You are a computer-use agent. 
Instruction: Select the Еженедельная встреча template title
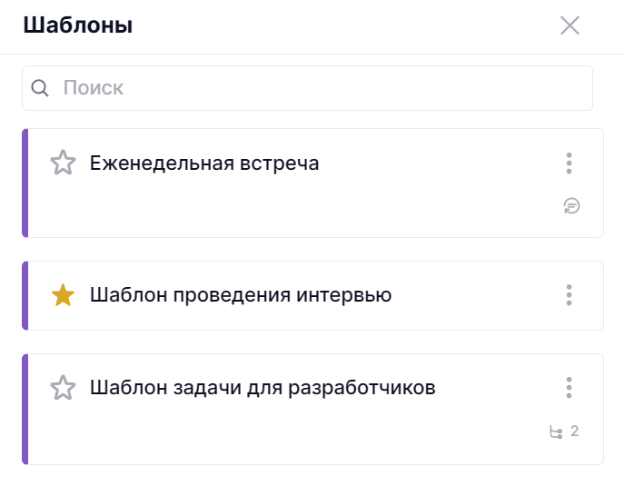point(204,164)
